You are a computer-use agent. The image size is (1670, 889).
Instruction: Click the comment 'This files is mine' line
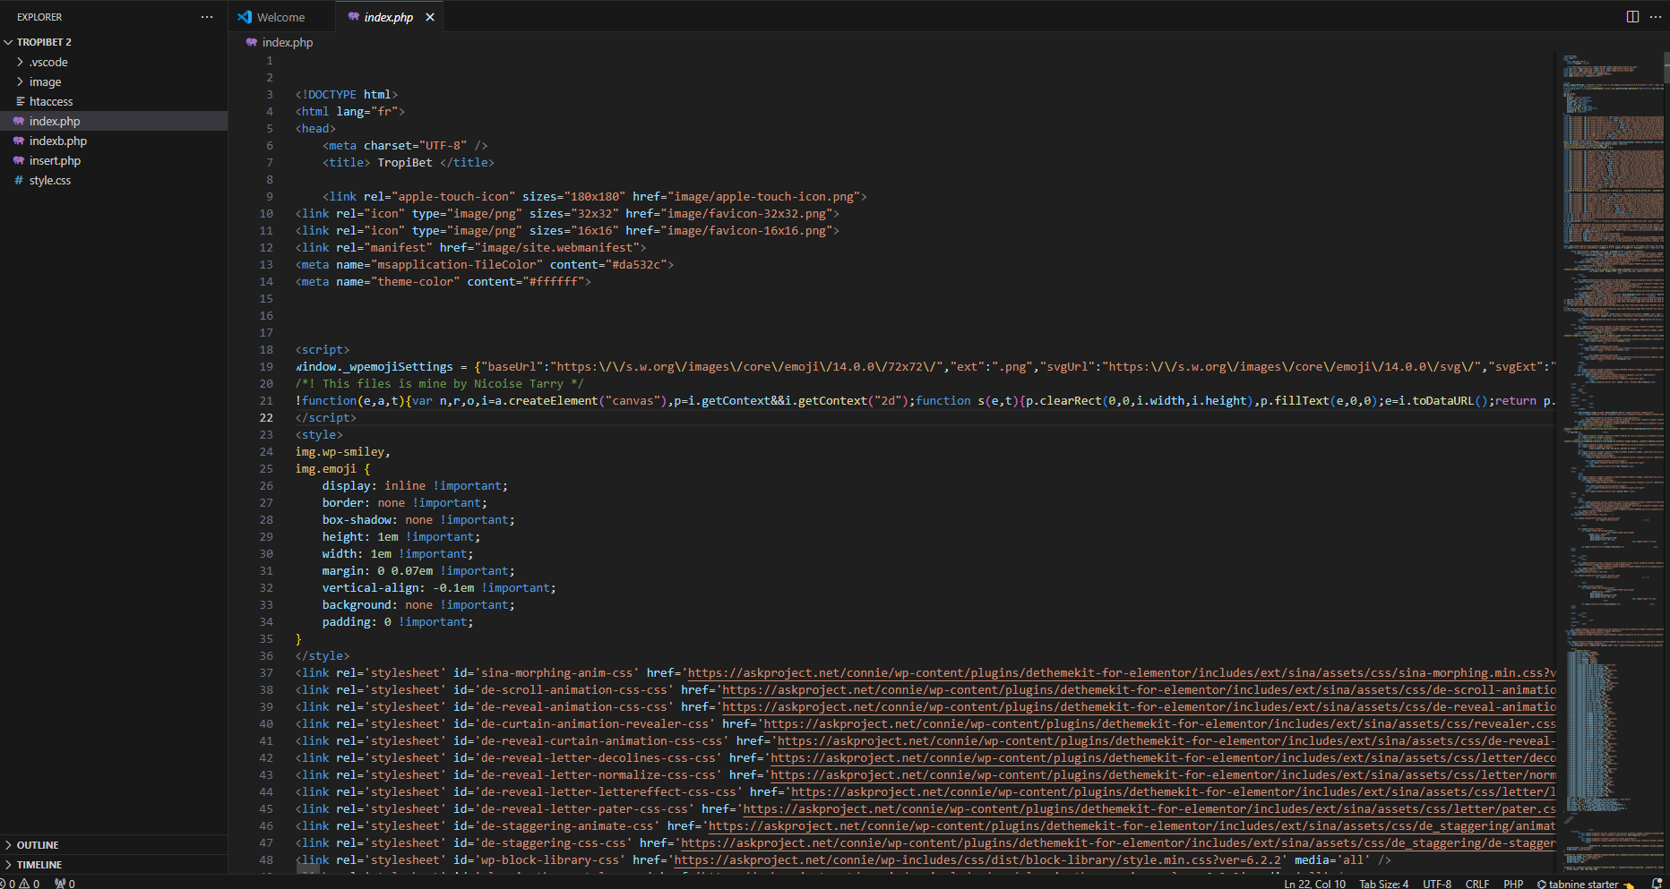(x=440, y=383)
